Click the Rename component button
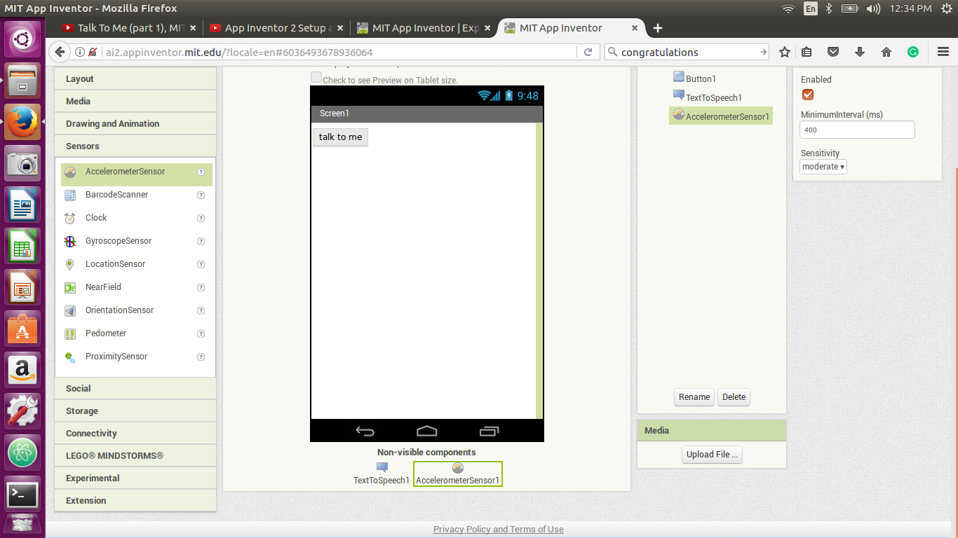 click(x=694, y=397)
